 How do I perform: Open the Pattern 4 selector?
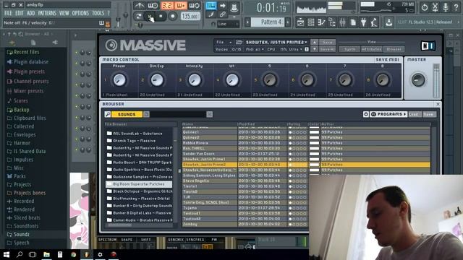[x=268, y=22]
